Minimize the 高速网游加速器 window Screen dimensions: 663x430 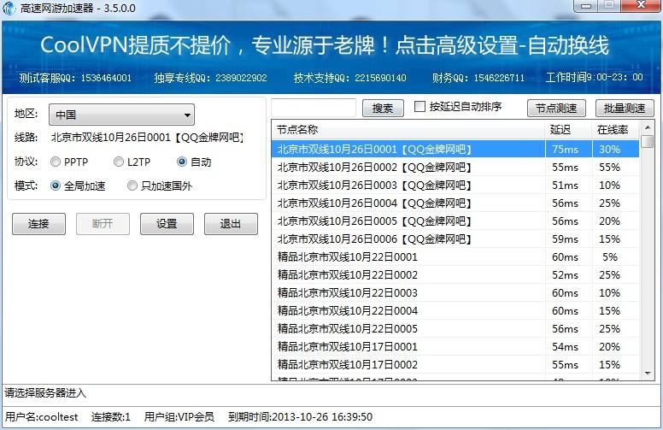585,5
